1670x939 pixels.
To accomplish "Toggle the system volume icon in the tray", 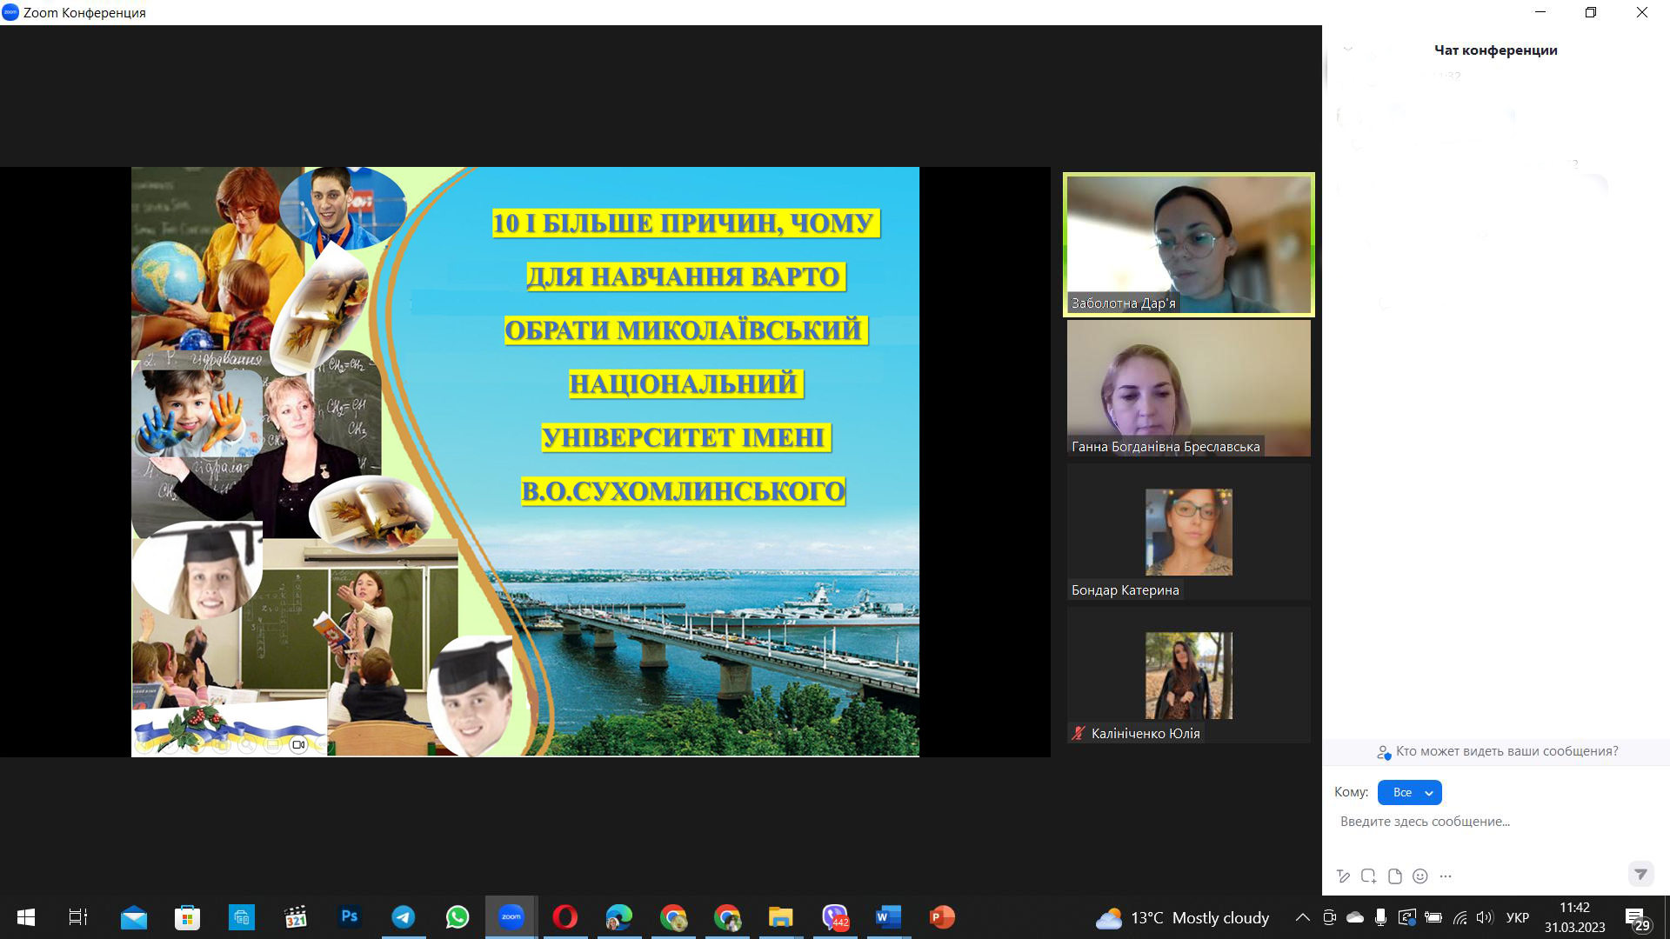I will click(1485, 917).
